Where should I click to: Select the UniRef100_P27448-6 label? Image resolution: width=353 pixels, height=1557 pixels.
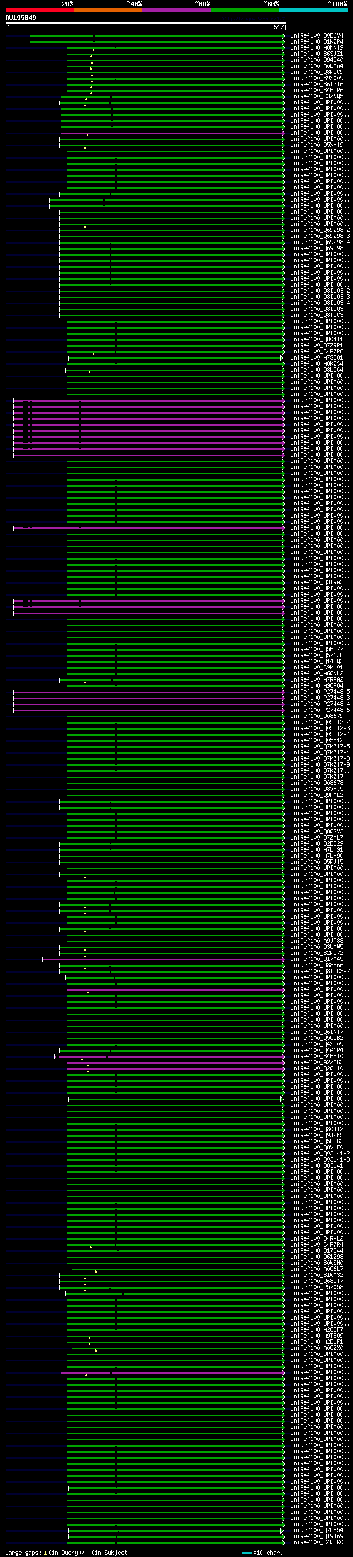[320, 710]
